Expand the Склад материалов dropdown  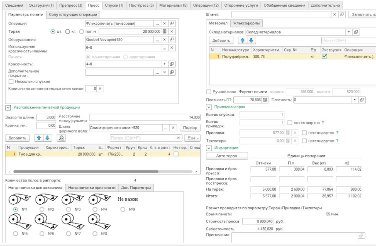point(349,32)
